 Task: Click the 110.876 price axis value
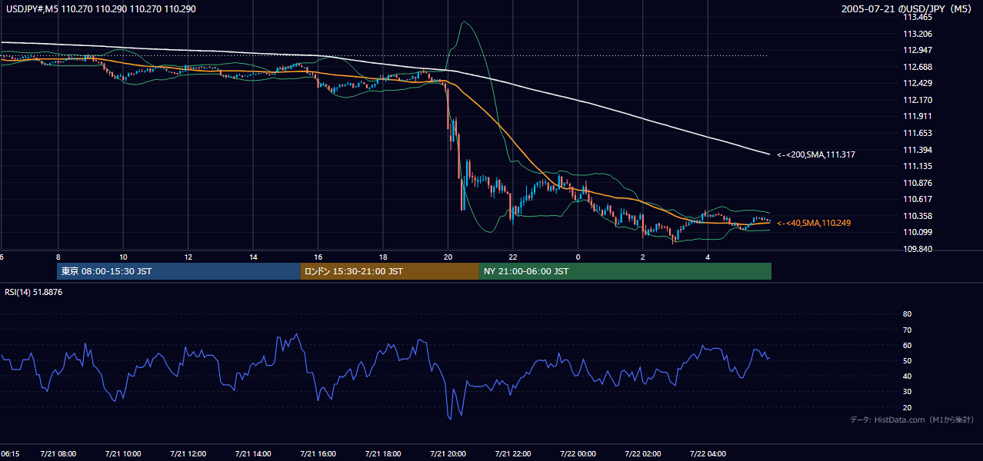coord(918,183)
